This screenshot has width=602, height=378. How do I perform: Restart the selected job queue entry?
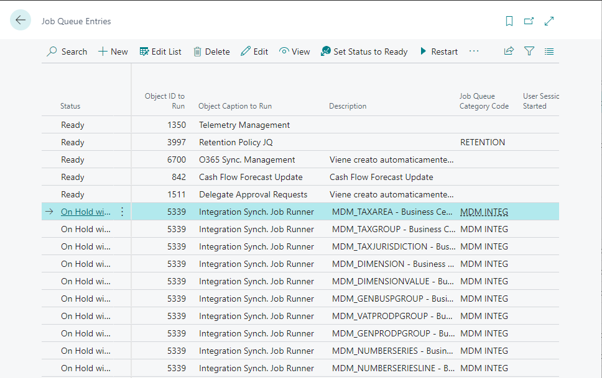pyautogui.click(x=438, y=52)
